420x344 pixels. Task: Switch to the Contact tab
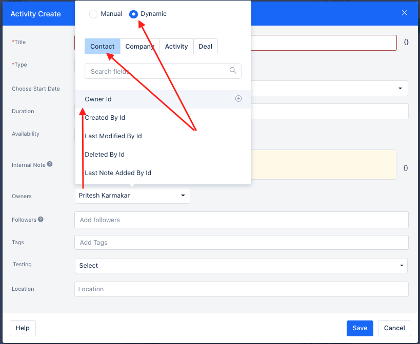(x=103, y=46)
